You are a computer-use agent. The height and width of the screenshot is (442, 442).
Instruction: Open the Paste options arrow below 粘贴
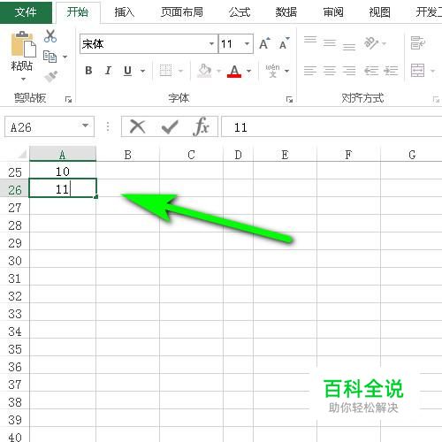click(x=23, y=79)
